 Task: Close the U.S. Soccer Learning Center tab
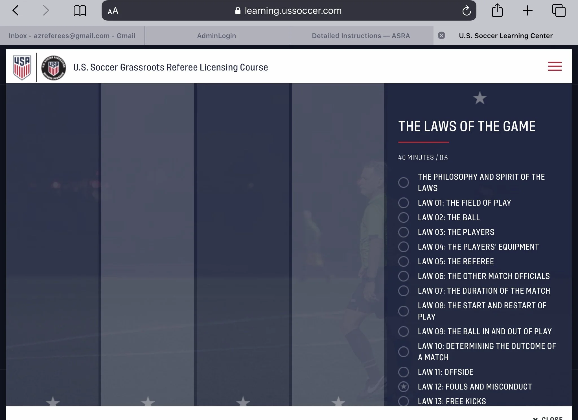point(442,36)
